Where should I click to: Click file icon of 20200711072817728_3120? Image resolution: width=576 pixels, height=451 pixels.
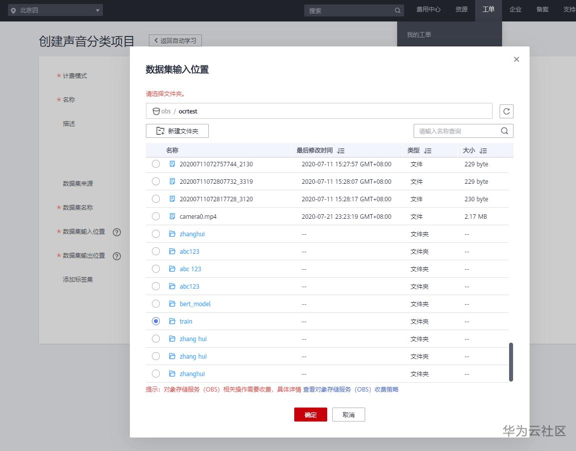coord(172,199)
